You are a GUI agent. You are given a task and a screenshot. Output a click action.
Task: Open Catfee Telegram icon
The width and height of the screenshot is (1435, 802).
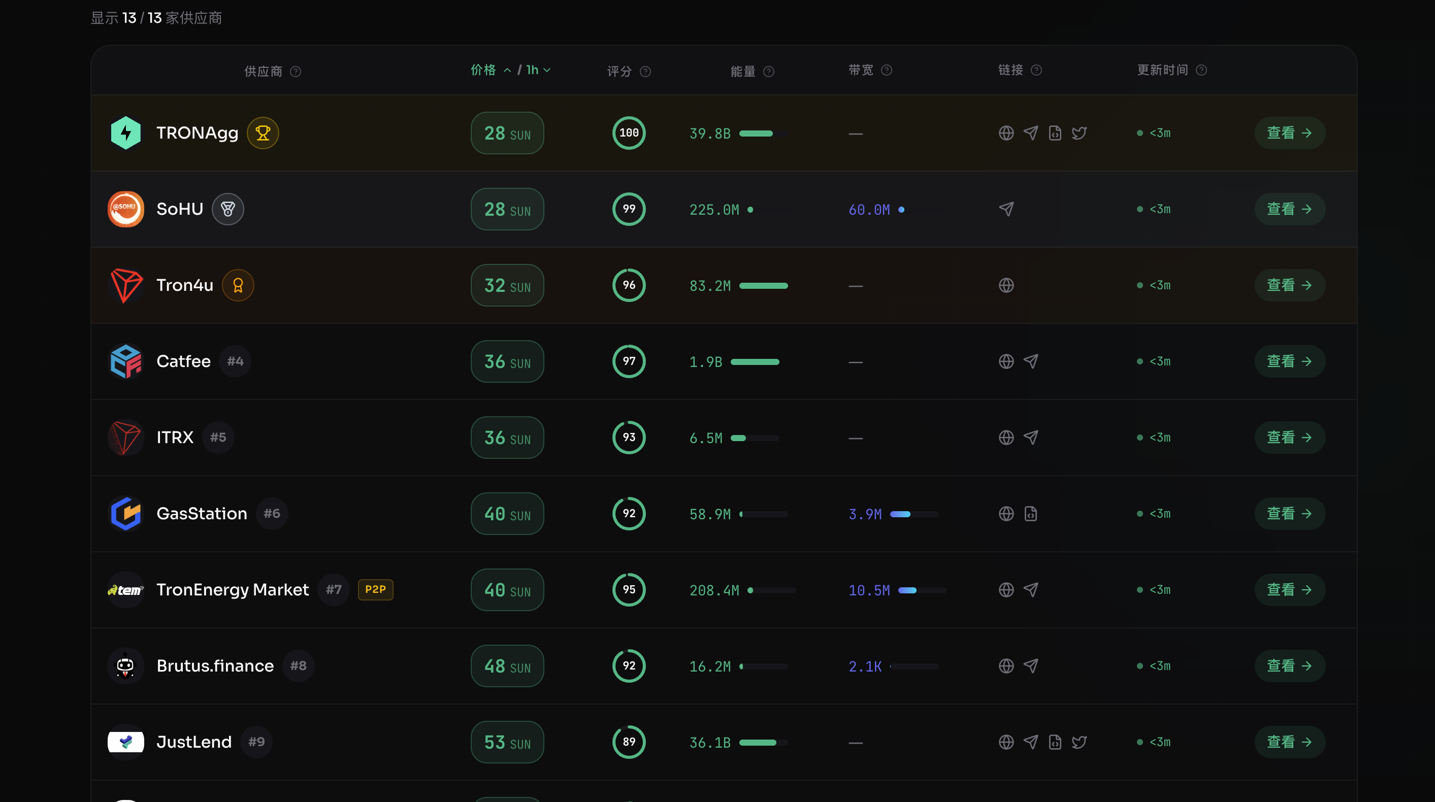click(x=1031, y=361)
